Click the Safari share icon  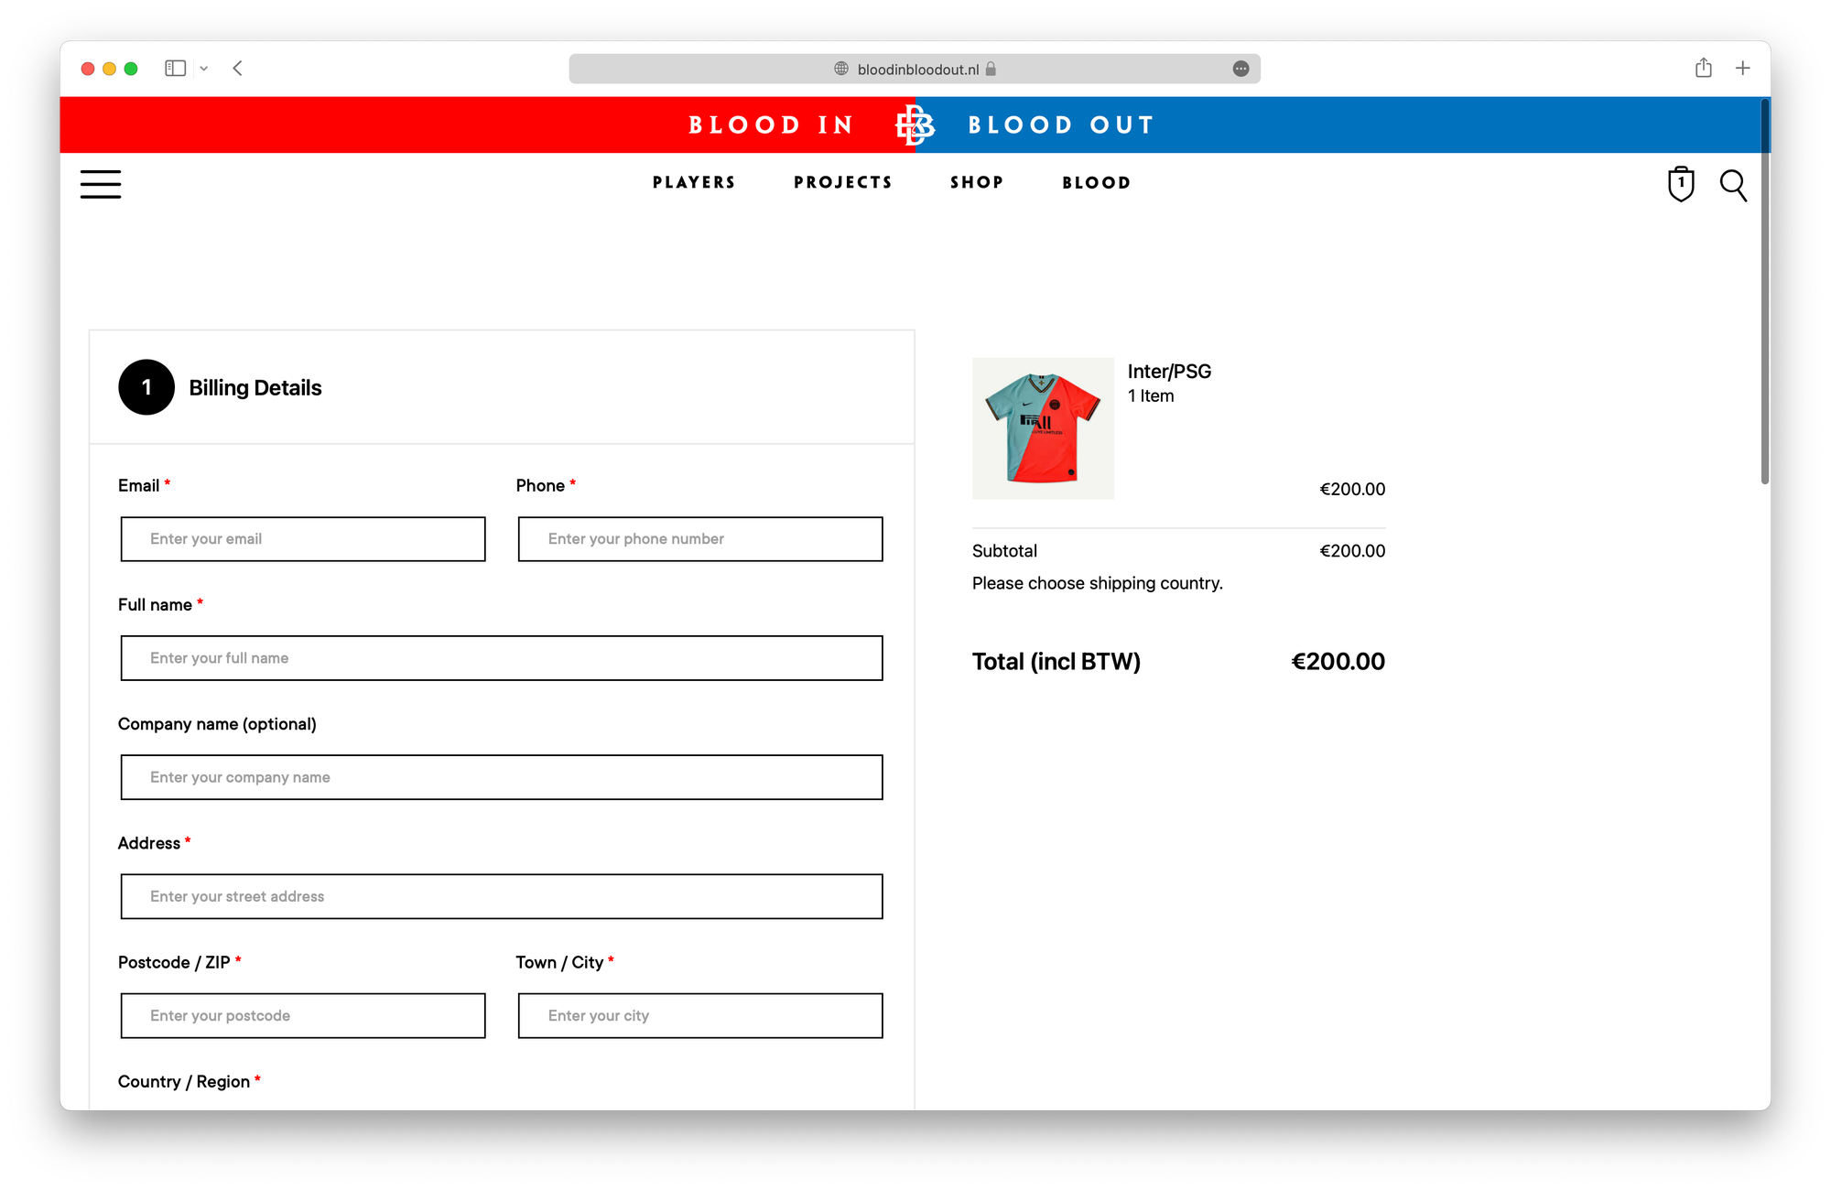point(1703,69)
